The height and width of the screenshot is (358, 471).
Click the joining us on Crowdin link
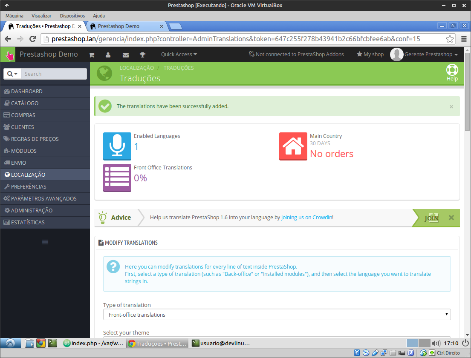point(307,217)
